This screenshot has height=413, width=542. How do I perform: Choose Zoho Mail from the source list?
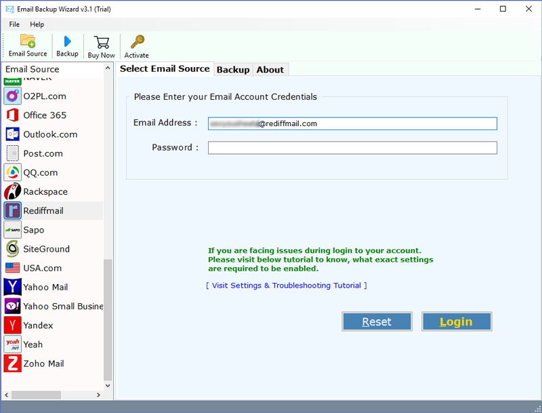54,363
